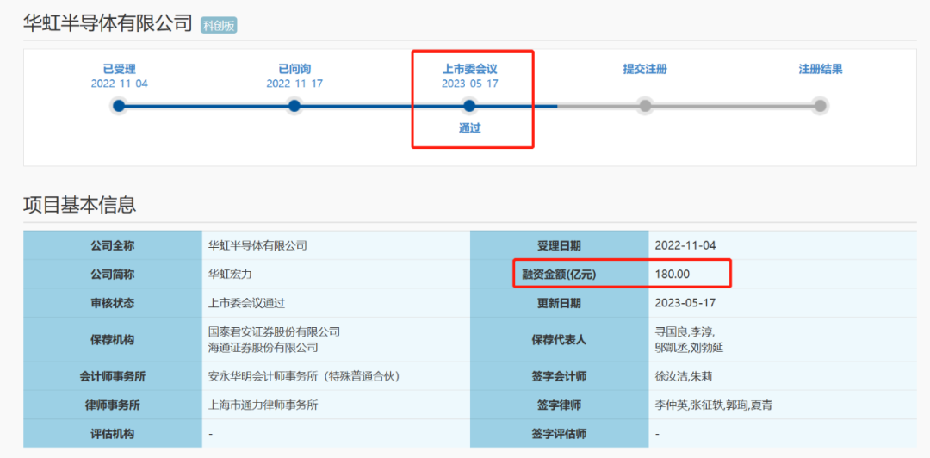Click the 邬凯丞,刘勃延 representatives line
Image resolution: width=930 pixels, height=458 pixels.
coord(689,348)
